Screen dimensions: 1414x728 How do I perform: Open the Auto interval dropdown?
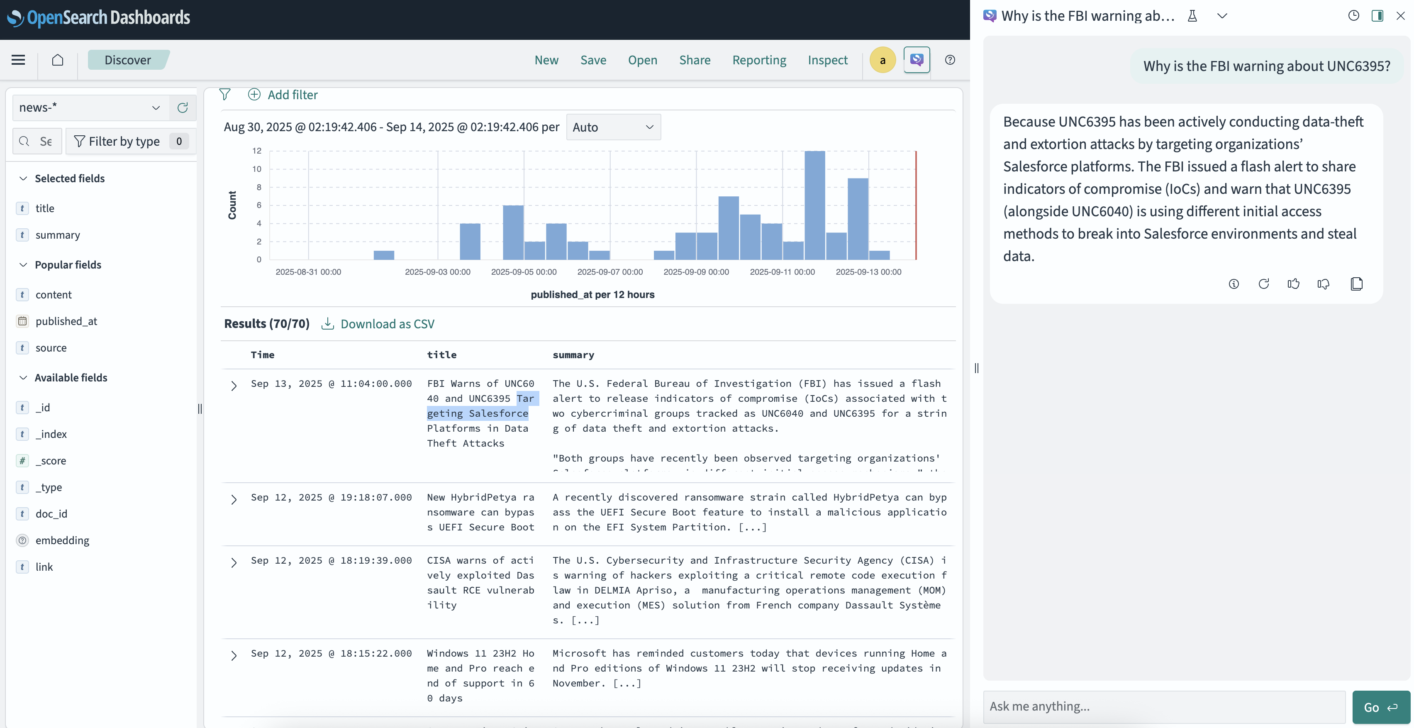pos(613,127)
